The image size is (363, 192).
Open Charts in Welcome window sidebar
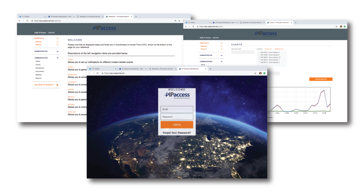tap(38, 64)
